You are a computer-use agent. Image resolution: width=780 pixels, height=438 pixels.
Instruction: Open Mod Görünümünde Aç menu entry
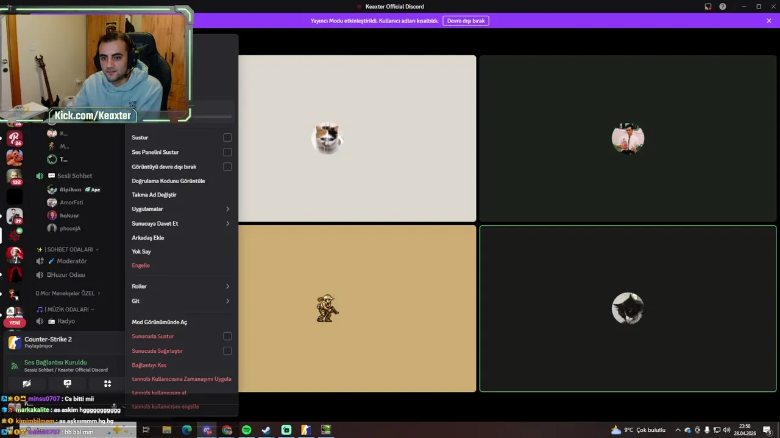click(181, 322)
